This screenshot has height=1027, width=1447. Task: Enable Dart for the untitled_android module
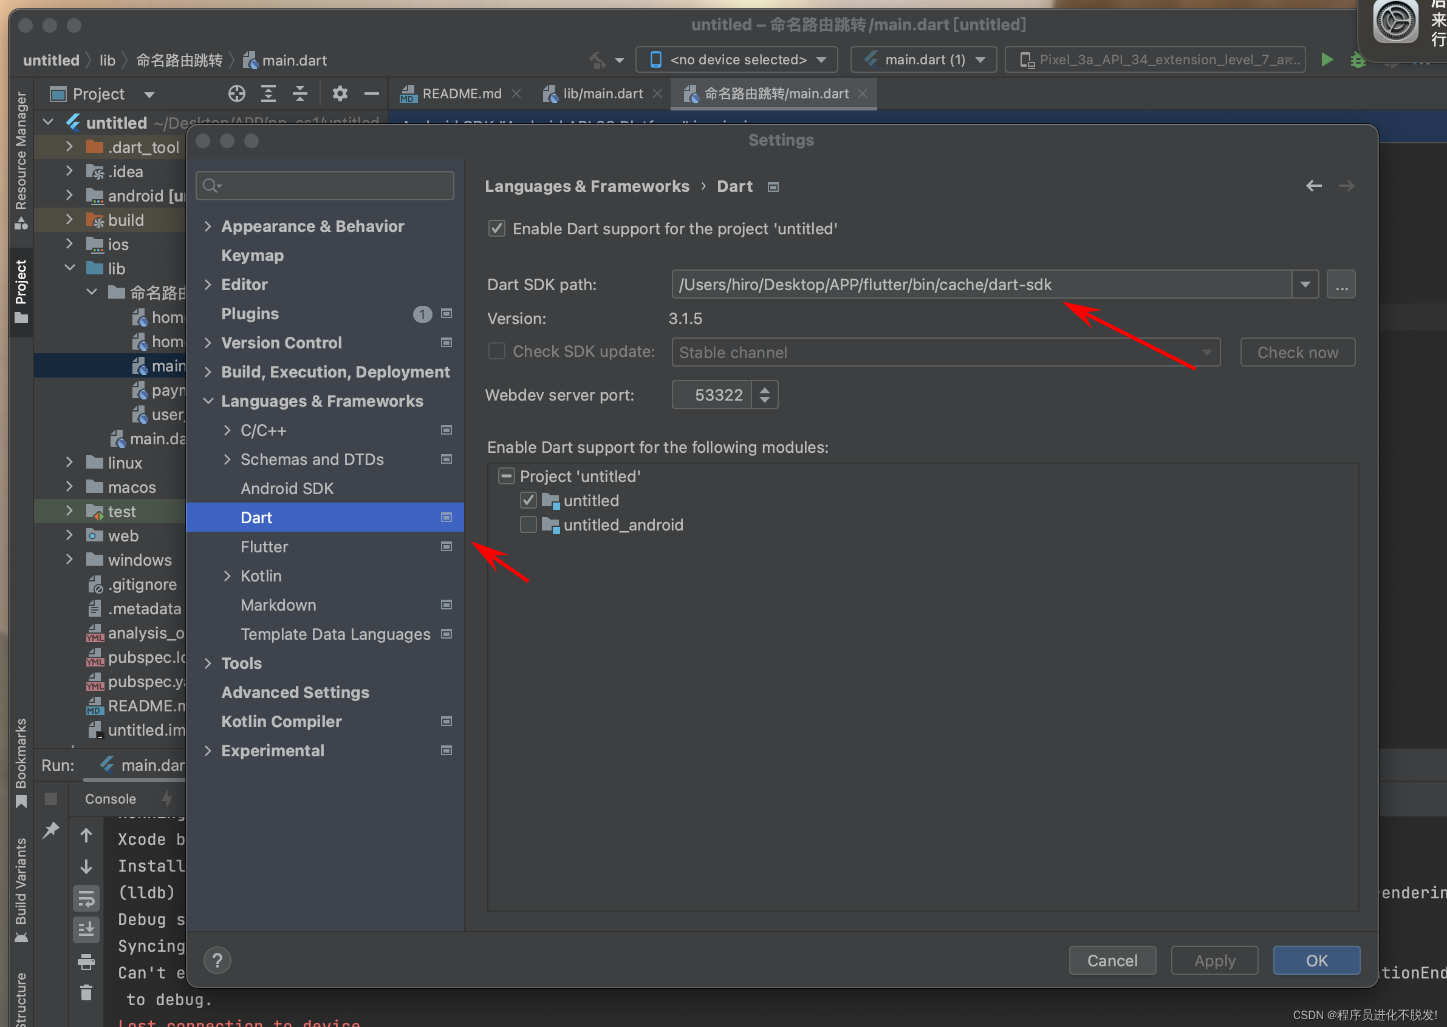coord(529,524)
